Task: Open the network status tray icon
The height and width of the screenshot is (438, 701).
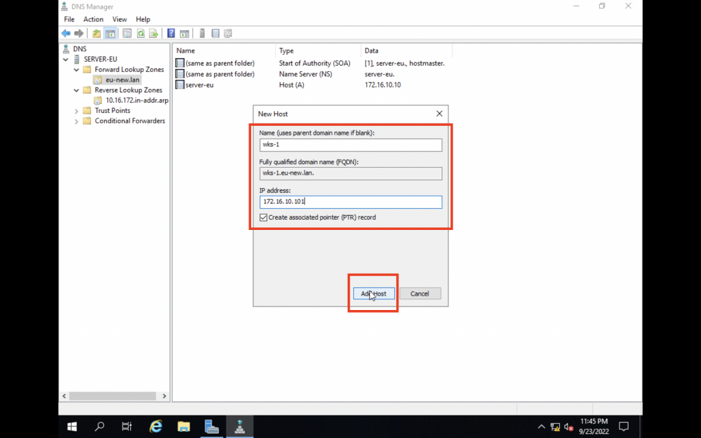Action: pyautogui.click(x=555, y=427)
